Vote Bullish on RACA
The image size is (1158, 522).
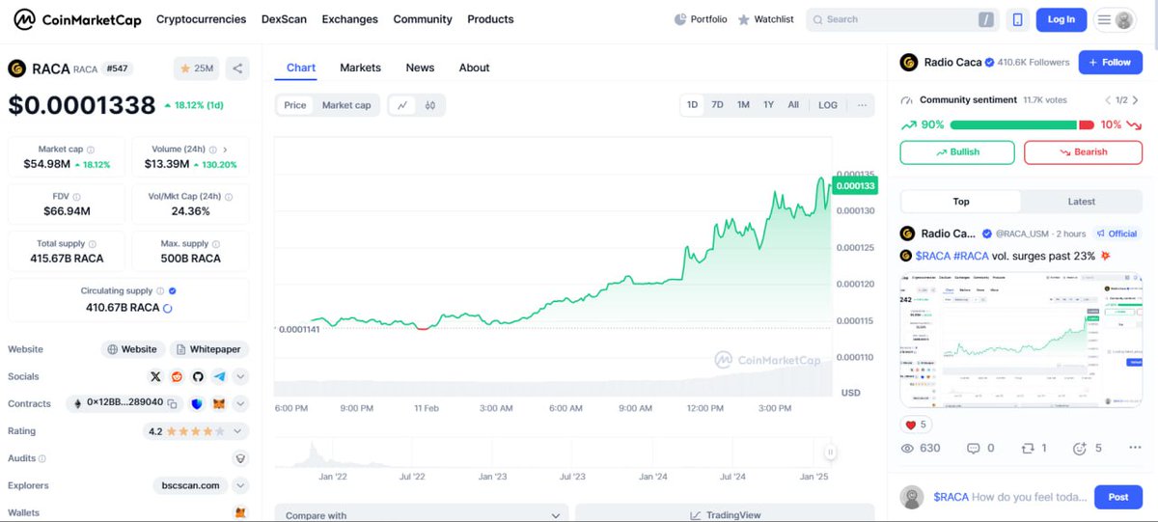click(x=957, y=151)
